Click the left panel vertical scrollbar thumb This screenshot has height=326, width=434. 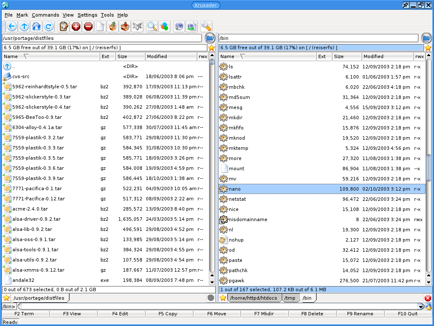click(212, 61)
